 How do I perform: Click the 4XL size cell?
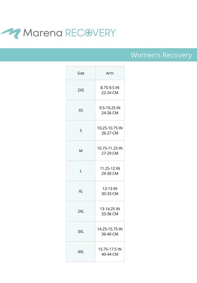coord(81,252)
